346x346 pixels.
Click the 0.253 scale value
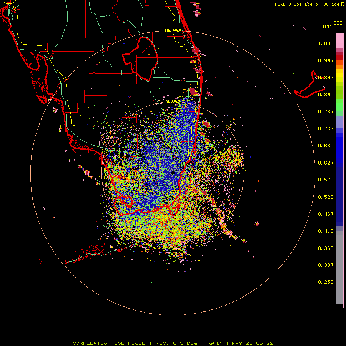click(326, 282)
